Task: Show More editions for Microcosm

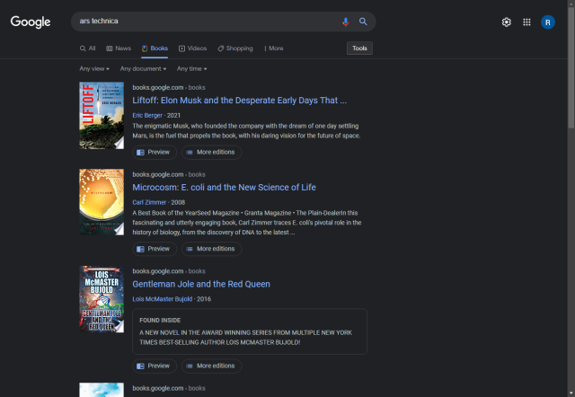Action: [210, 249]
